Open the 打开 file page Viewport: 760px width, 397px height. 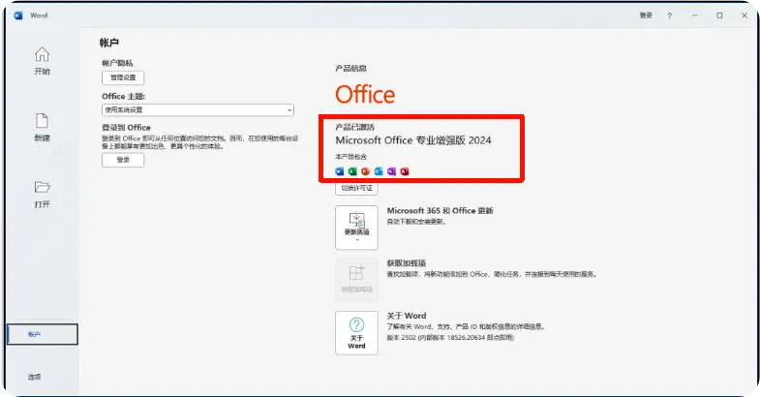click(43, 194)
